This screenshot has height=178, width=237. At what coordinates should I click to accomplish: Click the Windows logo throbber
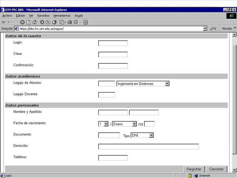point(231,16)
